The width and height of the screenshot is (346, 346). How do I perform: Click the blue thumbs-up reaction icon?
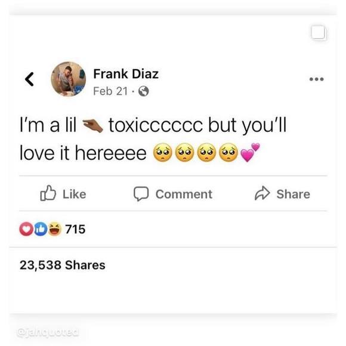[41, 229]
